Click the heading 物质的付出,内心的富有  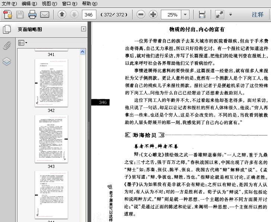pyautogui.click(x=197, y=29)
